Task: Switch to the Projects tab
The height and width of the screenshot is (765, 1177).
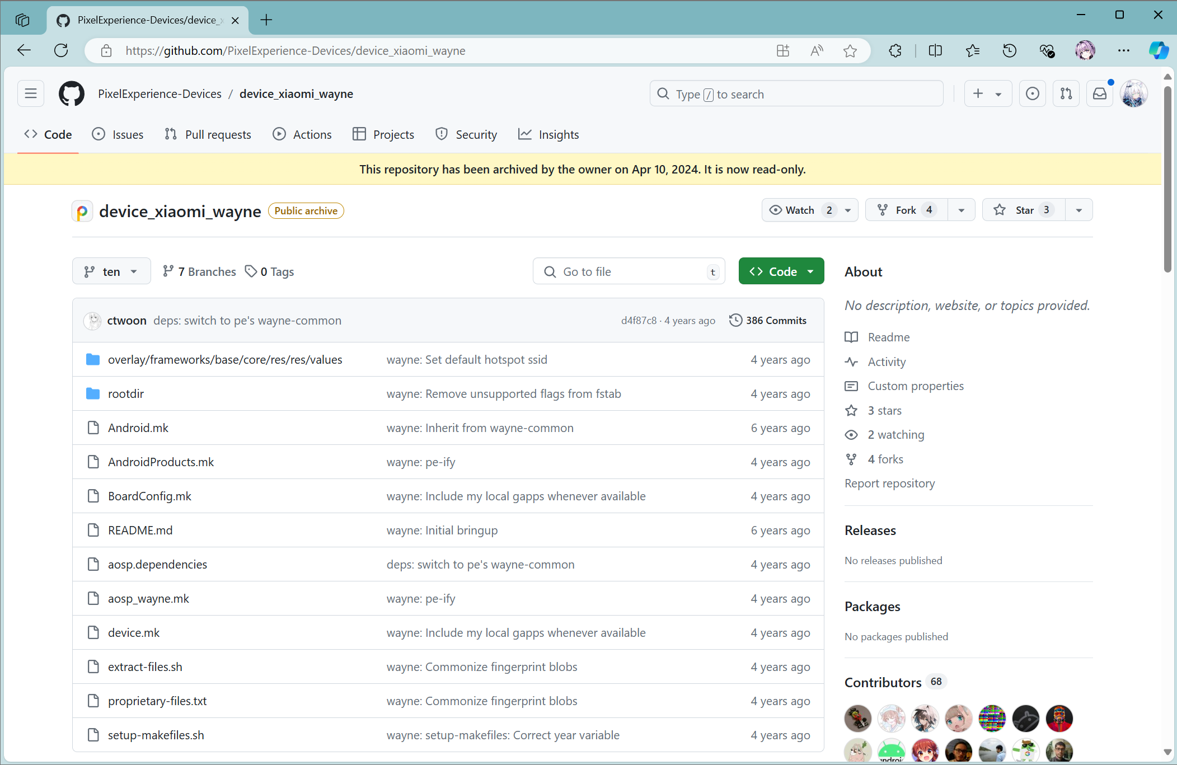Action: (383, 134)
